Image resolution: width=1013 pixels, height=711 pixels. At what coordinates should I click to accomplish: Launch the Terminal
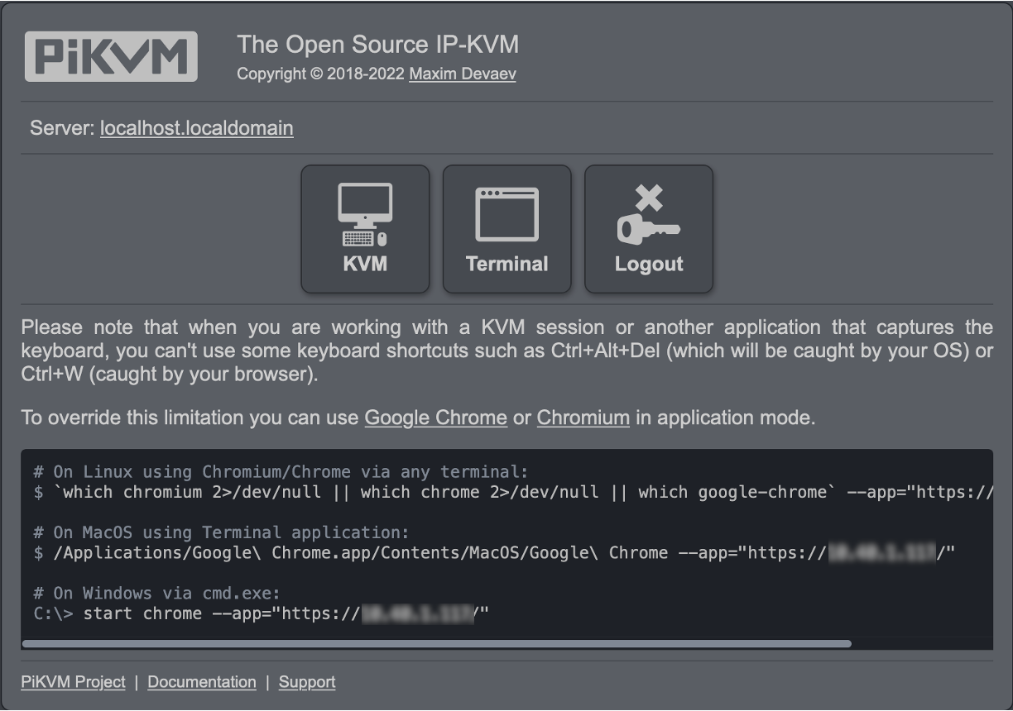(x=506, y=229)
